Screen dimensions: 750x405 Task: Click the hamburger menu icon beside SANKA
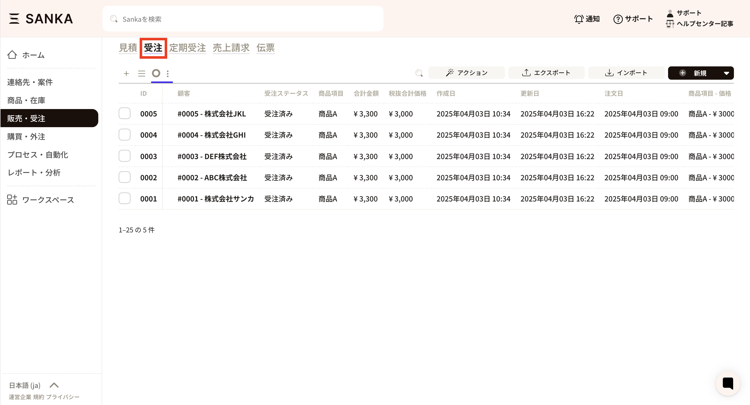[14, 19]
